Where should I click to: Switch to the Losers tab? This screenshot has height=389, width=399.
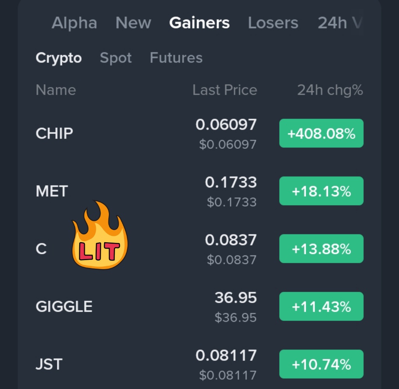pos(273,23)
